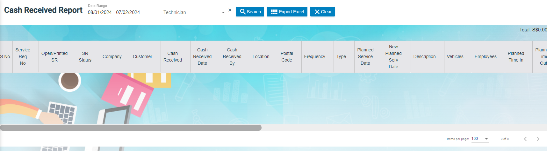This screenshot has height=151, width=547.
Task: Open the Items per page dropdown
Action: coord(480,139)
